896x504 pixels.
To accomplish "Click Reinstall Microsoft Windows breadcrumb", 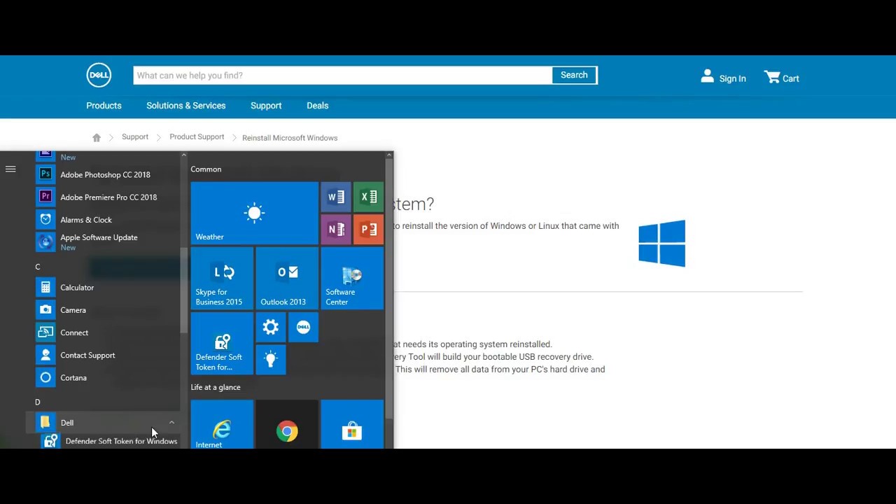I will click(x=290, y=138).
